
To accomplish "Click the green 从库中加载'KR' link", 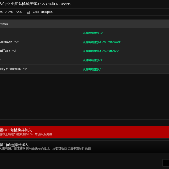I will pyautogui.click(x=93, y=60).
